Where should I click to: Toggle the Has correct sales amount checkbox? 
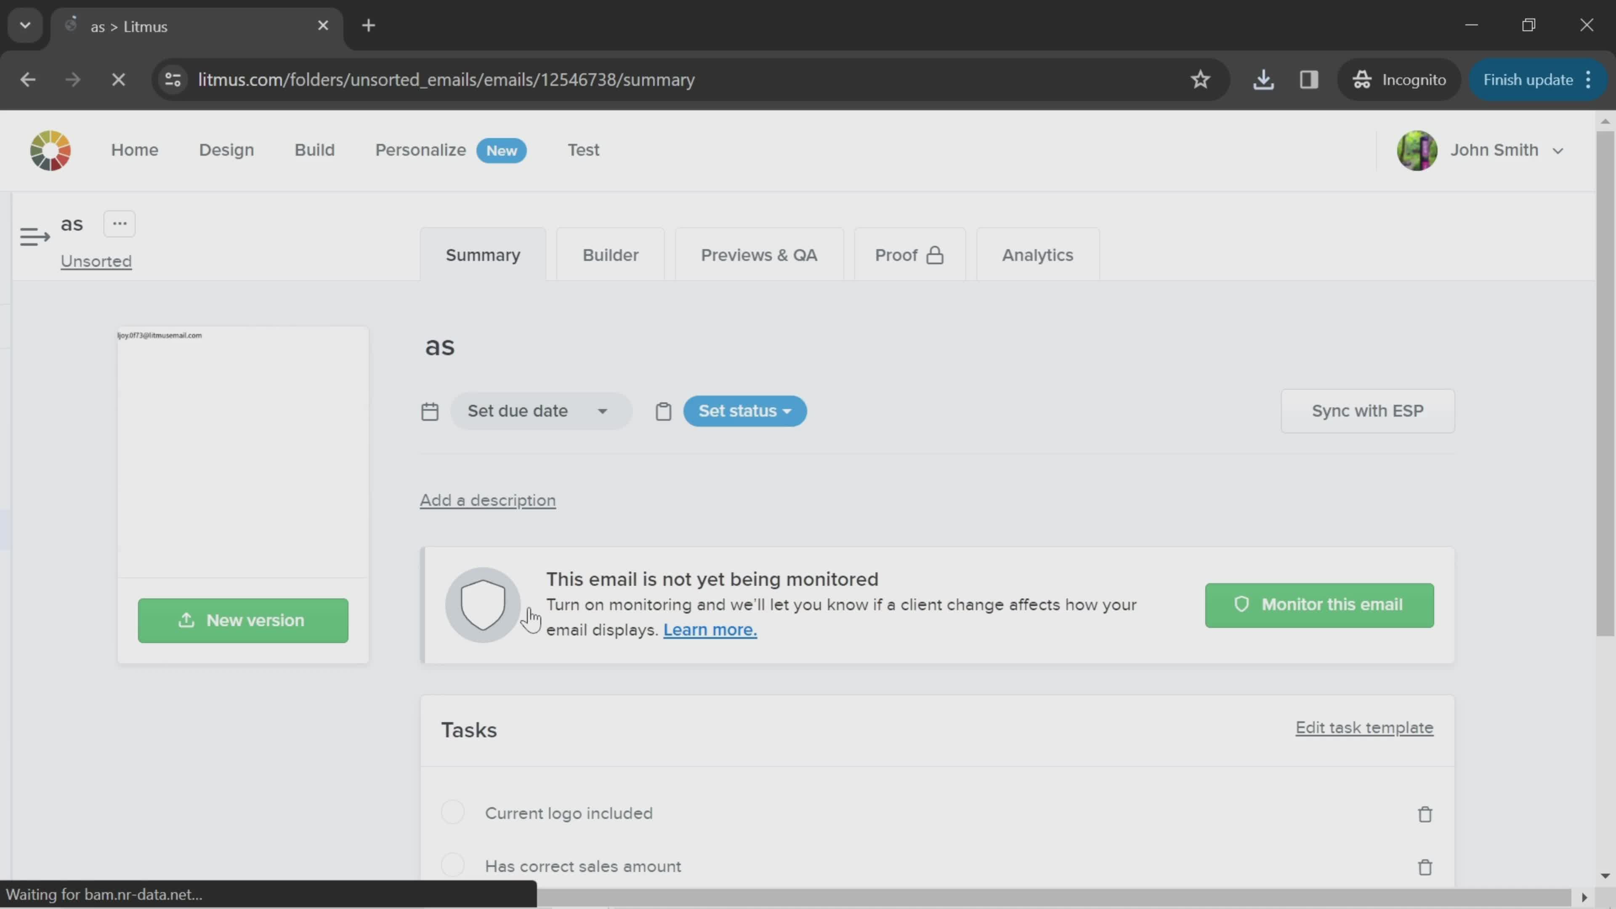pos(453,866)
